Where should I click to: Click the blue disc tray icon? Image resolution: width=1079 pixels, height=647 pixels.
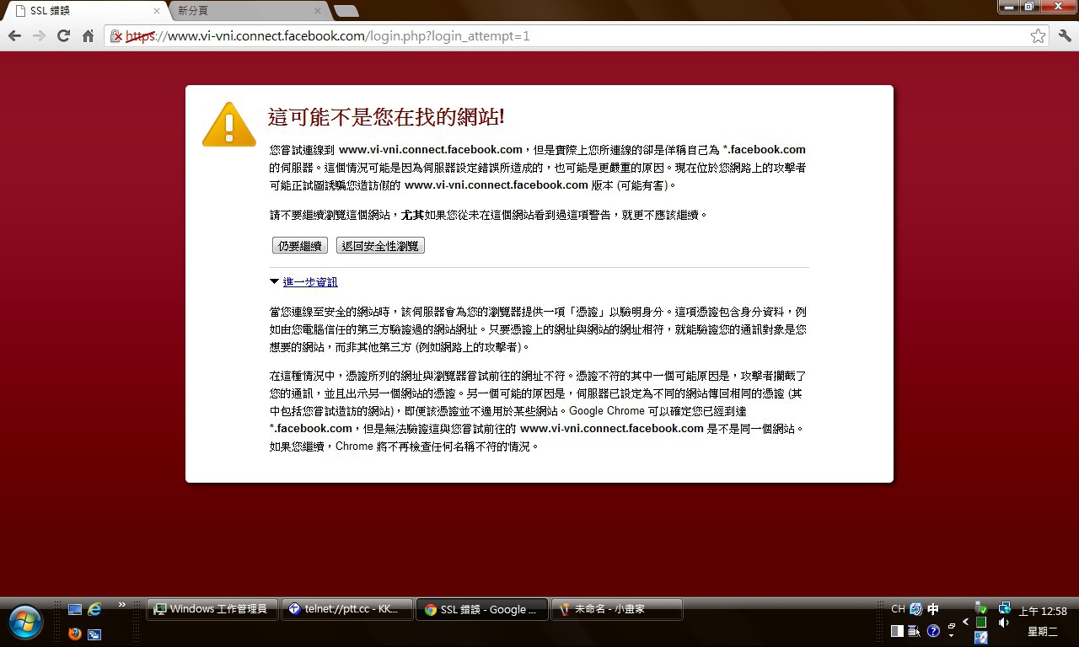(x=980, y=637)
